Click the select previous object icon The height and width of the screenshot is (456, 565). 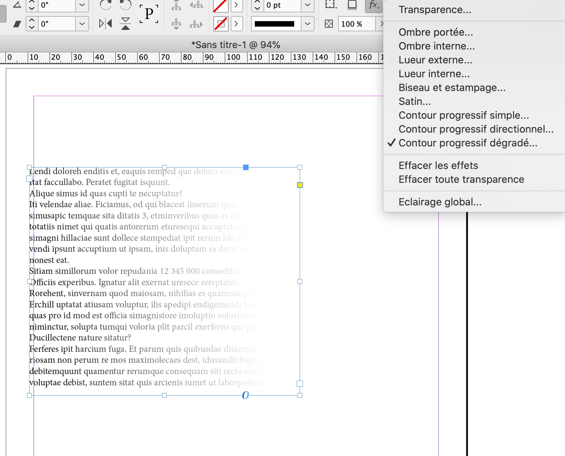click(x=196, y=5)
